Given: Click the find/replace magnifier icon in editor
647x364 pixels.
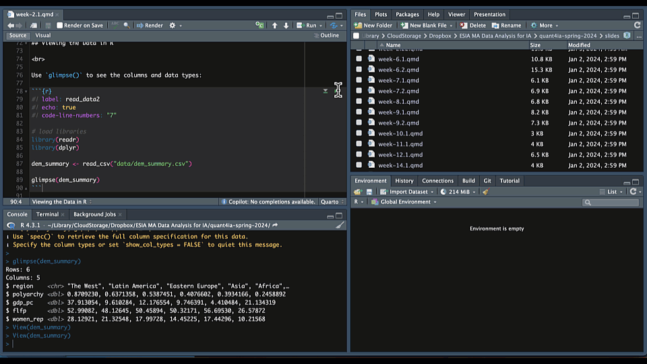Looking at the screenshot, I should 127,26.
